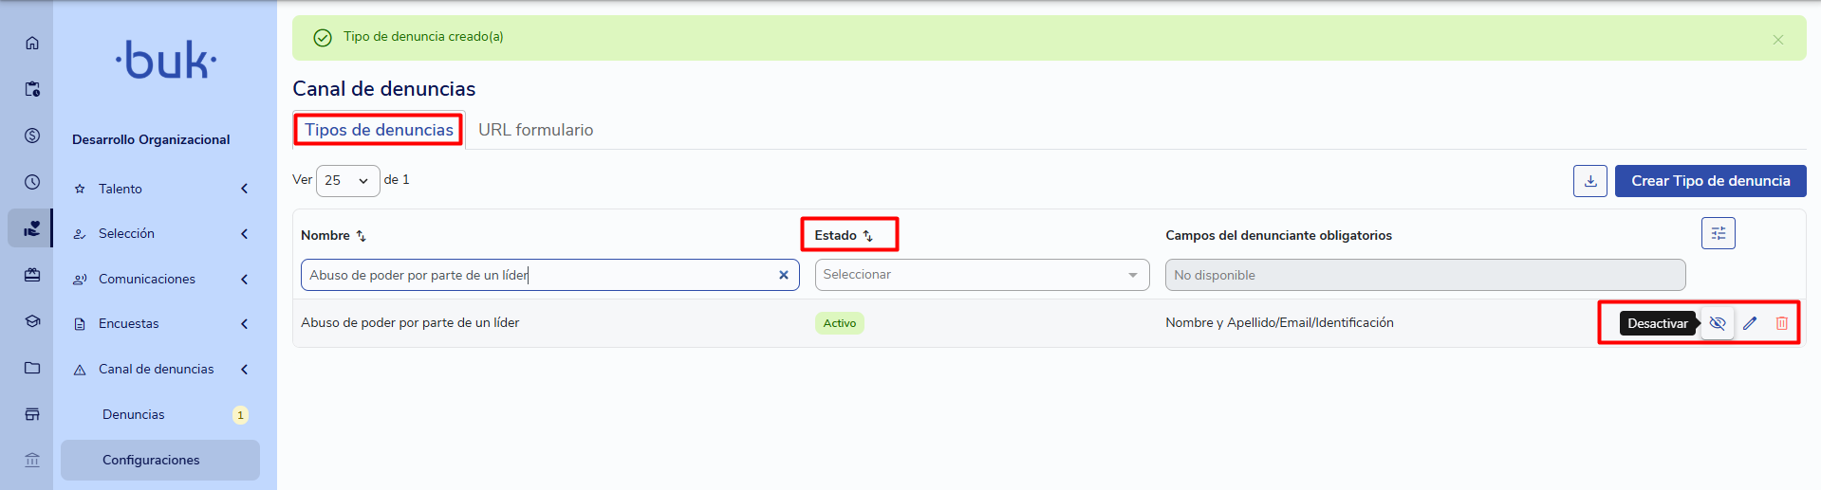Open the rows per page 25 dropdown
Screen dimensions: 1821x490
pos(347,180)
